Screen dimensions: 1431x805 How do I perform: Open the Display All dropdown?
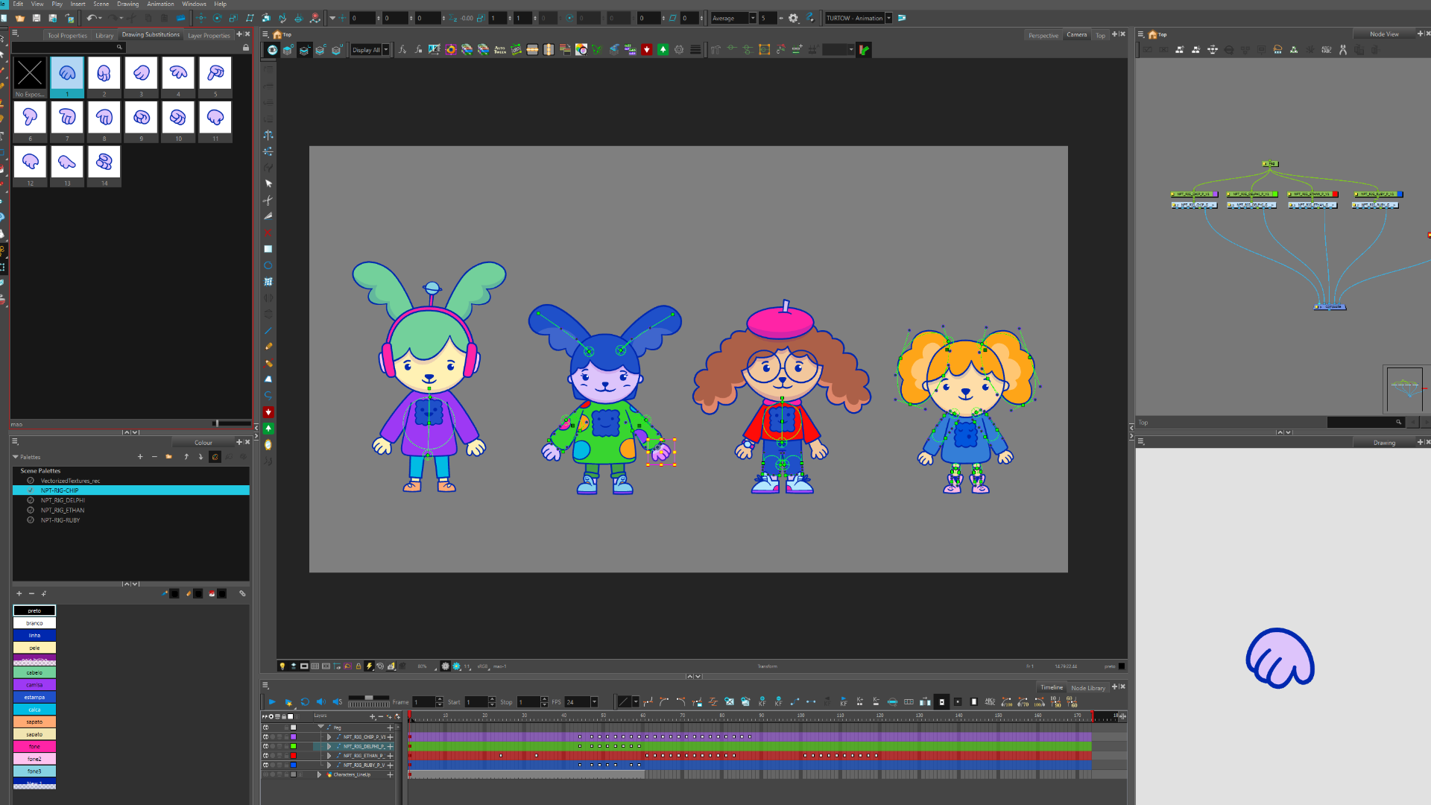point(386,50)
